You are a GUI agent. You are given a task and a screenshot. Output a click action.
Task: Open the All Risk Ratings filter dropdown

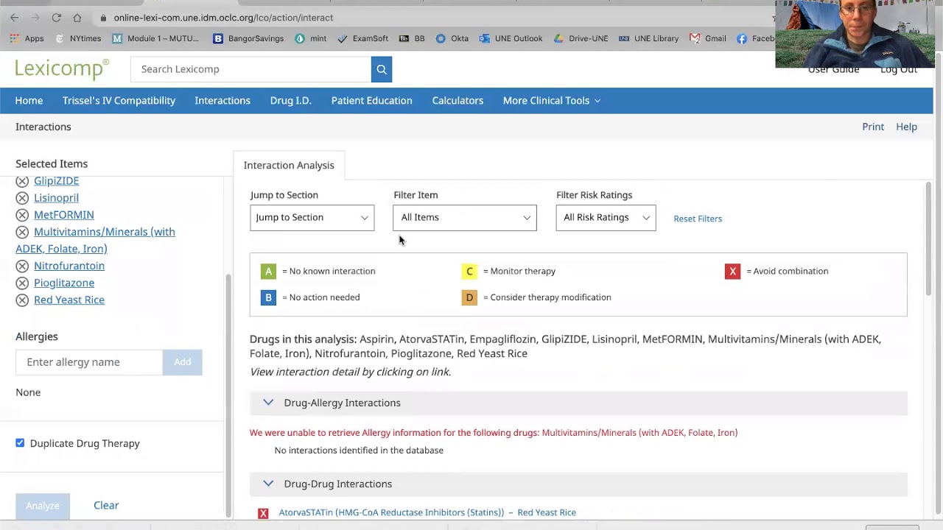pyautogui.click(x=606, y=217)
